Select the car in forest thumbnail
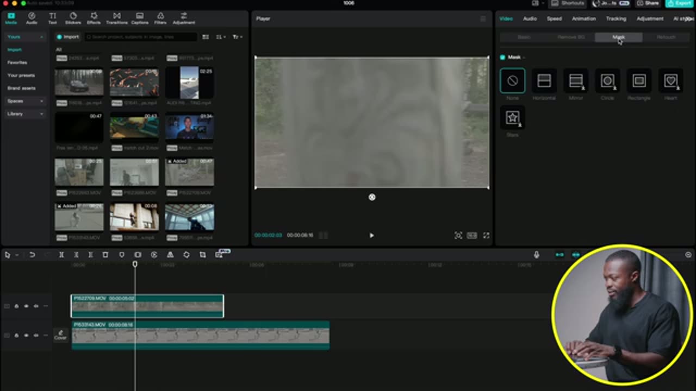 click(79, 82)
